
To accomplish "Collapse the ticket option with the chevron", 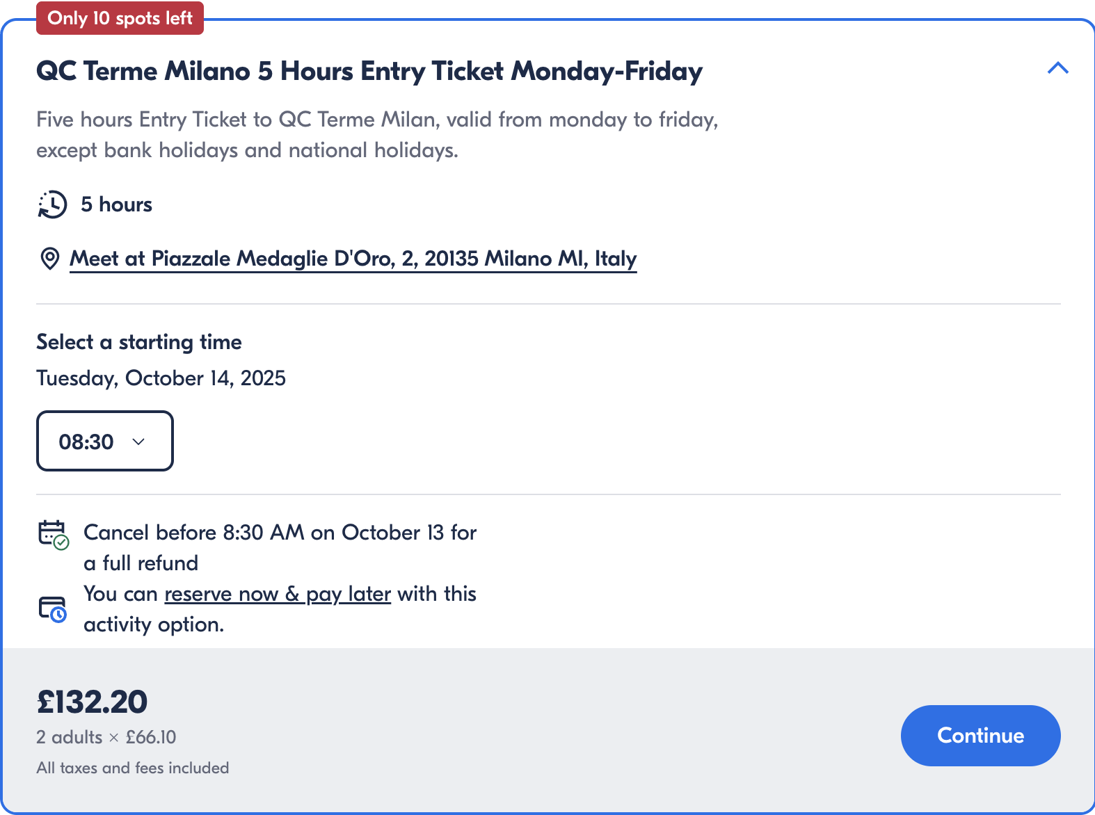I will [1057, 68].
